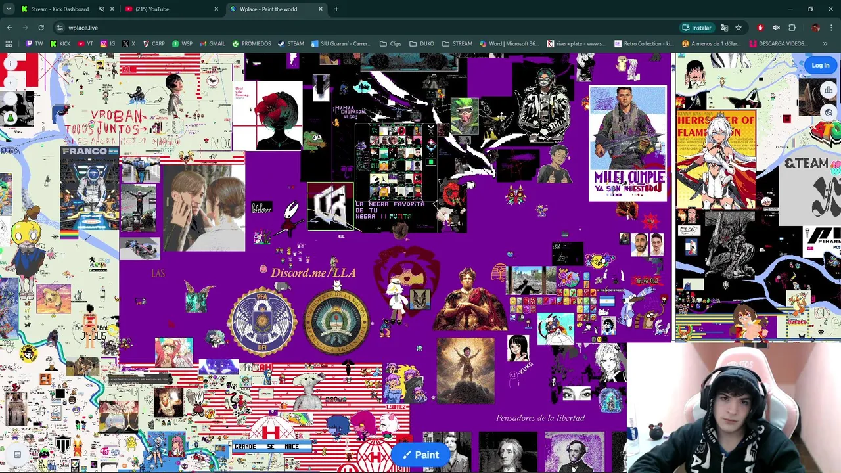Open the red shield extension icon
This screenshot has width=841, height=473.
[760, 28]
